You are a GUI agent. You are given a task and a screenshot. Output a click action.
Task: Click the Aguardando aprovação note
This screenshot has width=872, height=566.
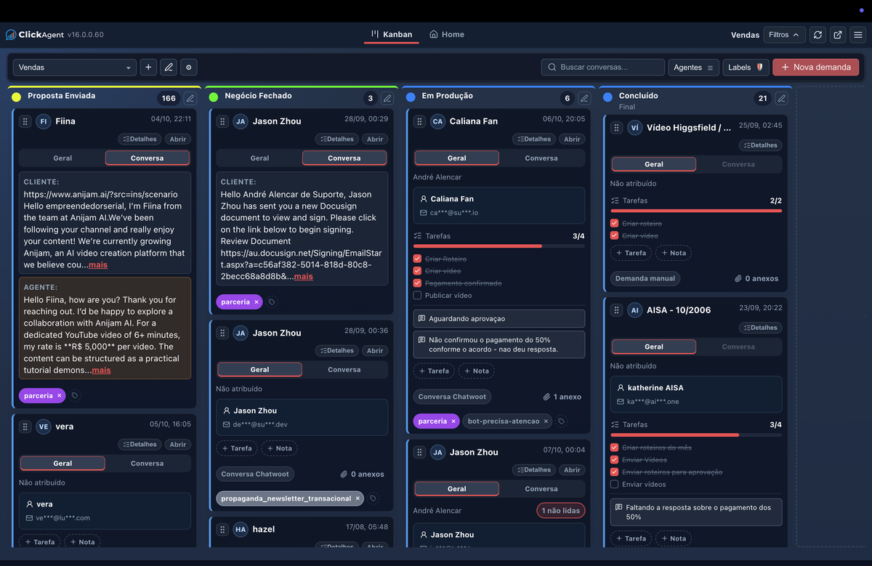point(498,318)
